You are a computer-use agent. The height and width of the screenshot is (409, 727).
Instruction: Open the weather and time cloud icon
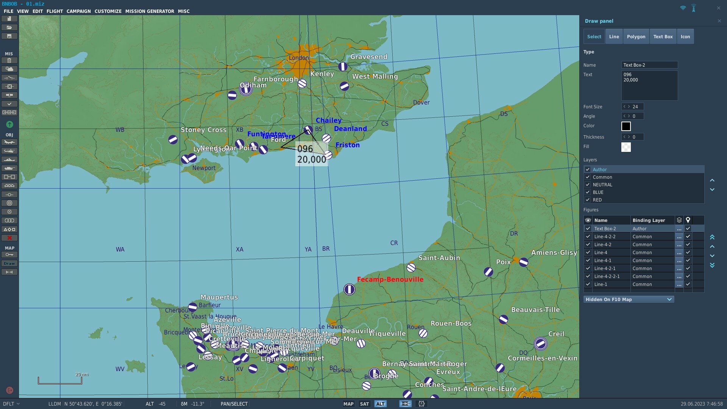tap(9, 69)
